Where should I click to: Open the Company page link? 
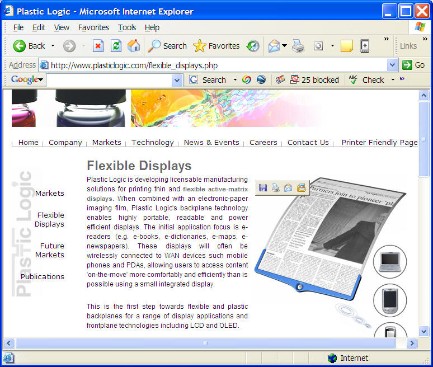tap(65, 143)
